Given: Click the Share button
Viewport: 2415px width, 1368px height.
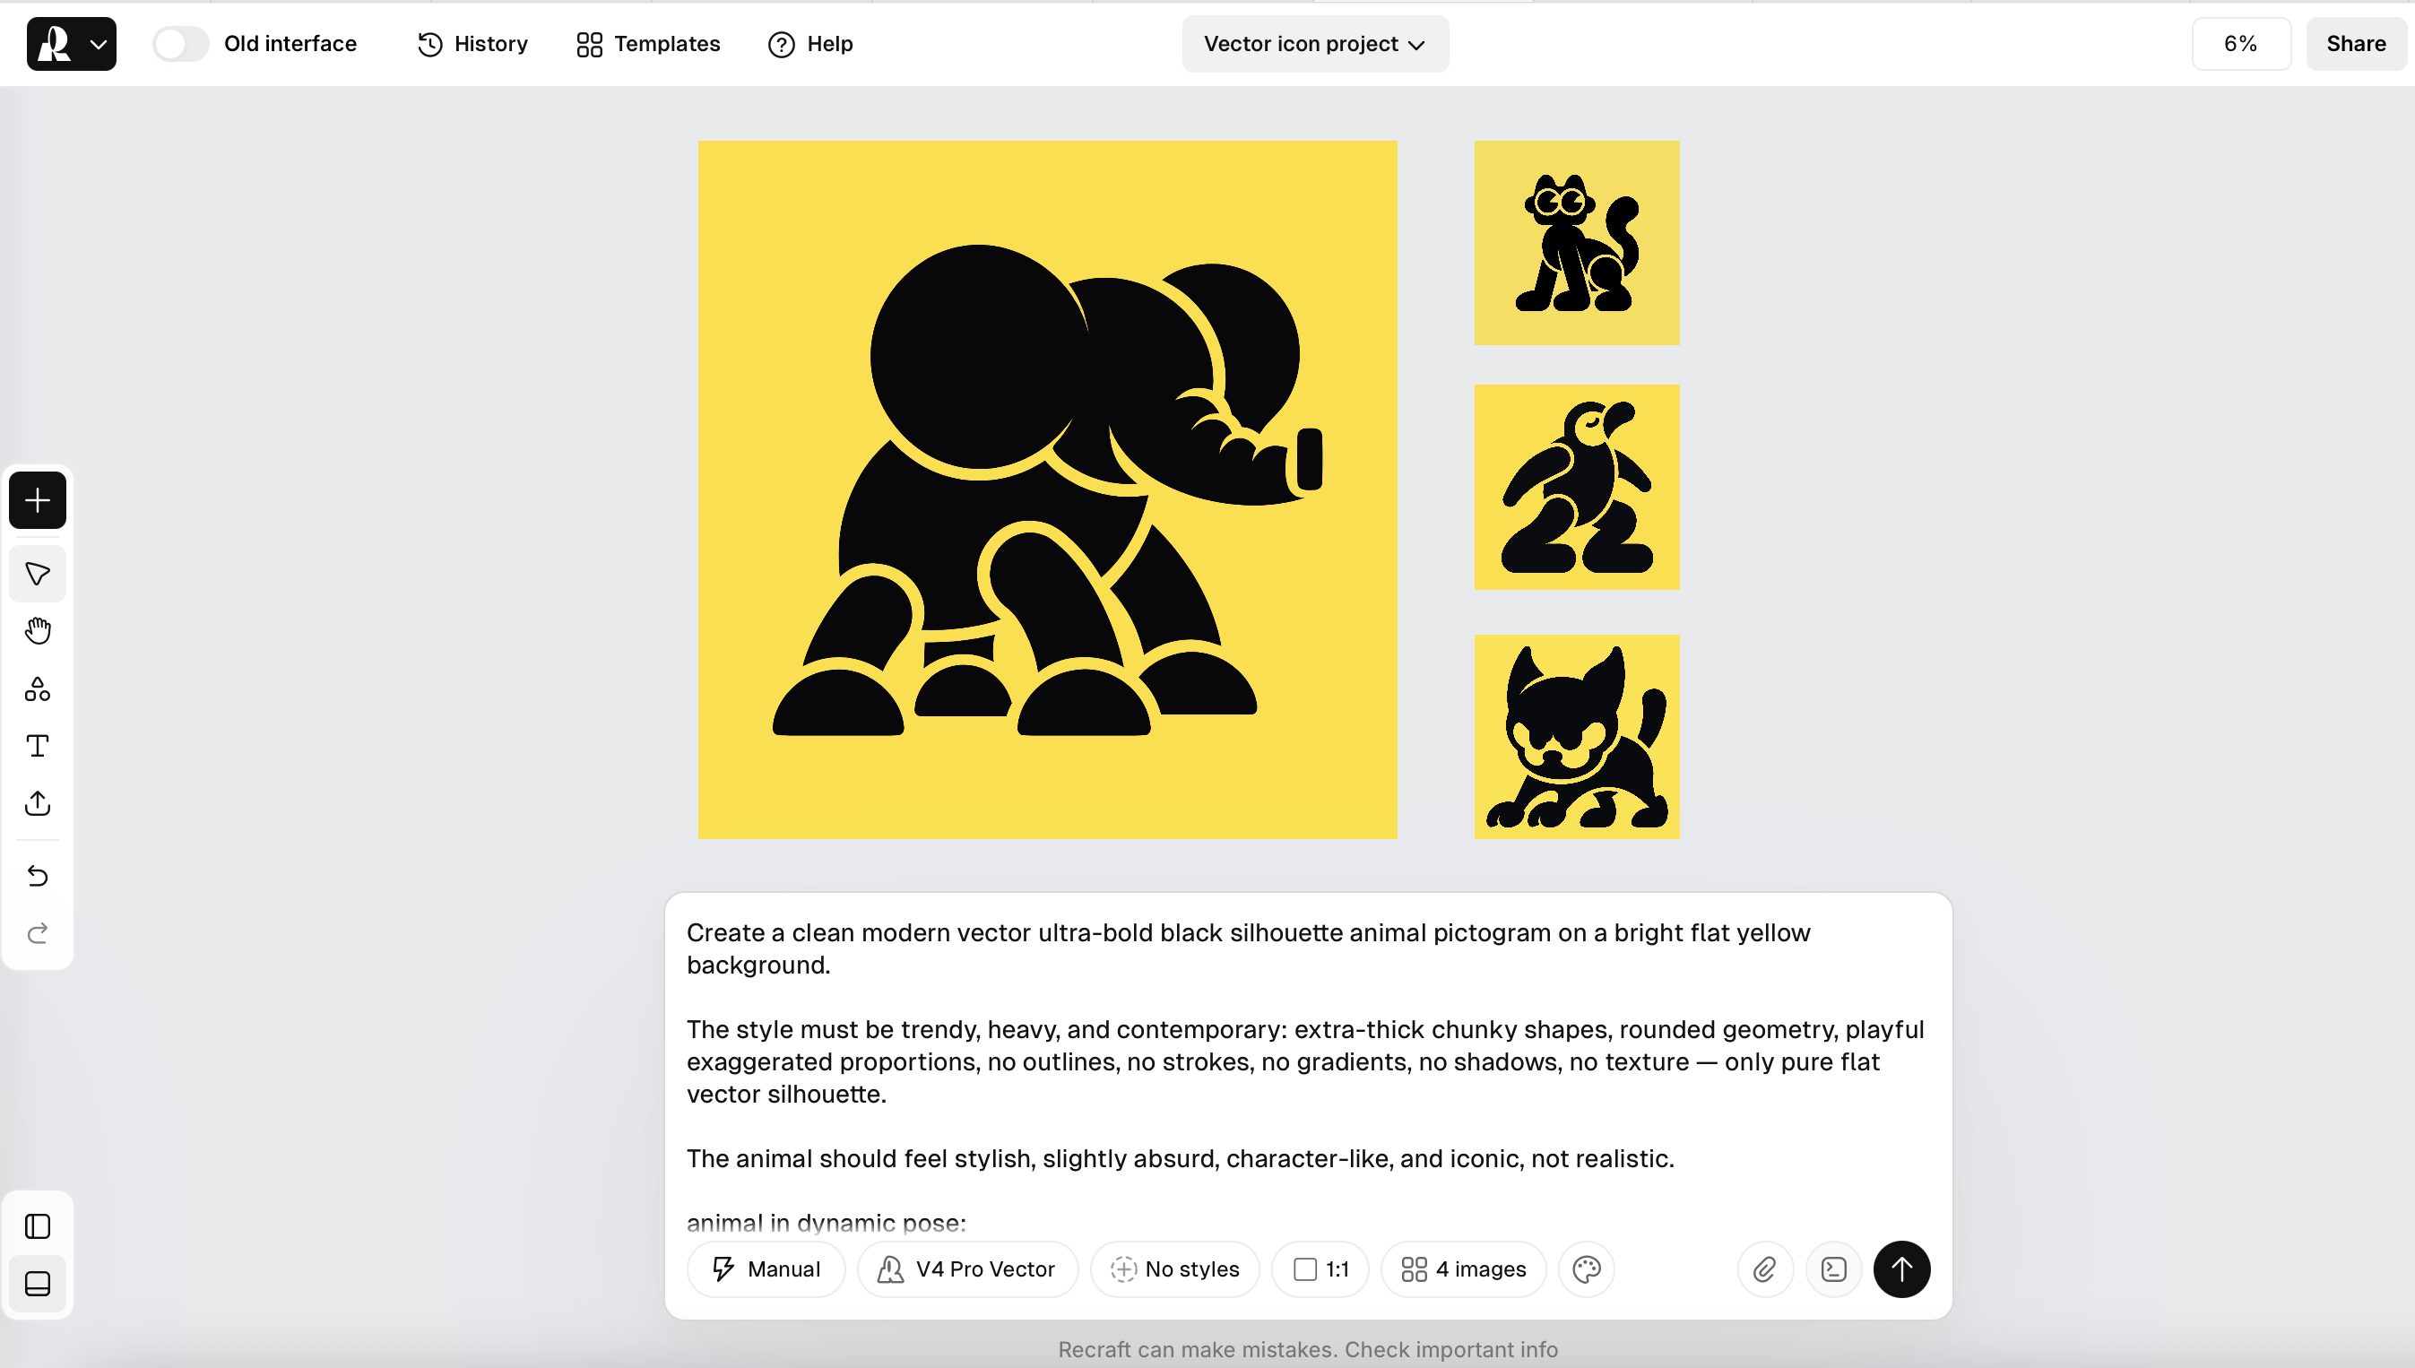Looking at the screenshot, I should (x=2355, y=44).
